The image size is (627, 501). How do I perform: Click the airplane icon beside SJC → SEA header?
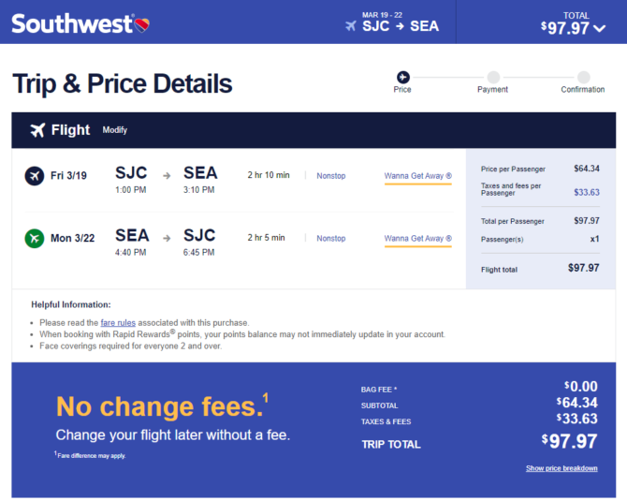351,26
